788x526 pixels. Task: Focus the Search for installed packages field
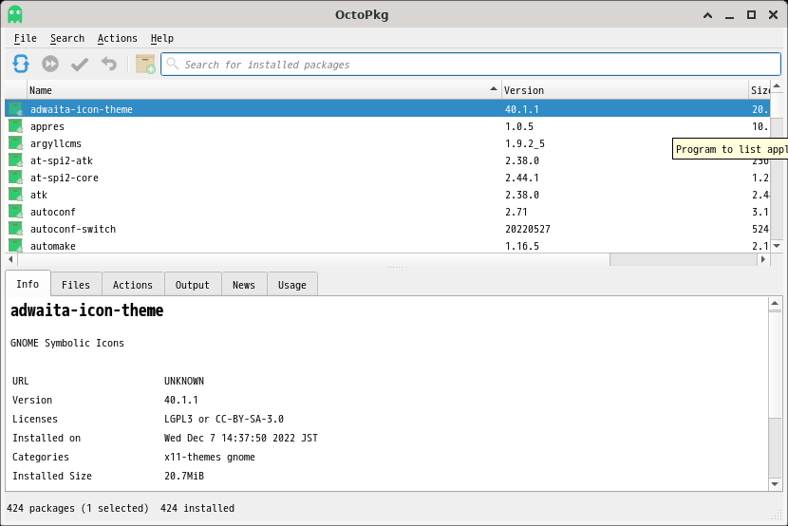tap(471, 65)
